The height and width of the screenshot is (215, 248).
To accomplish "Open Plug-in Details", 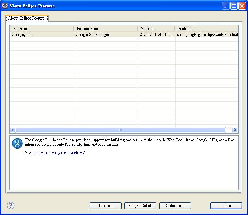I will tap(140, 206).
